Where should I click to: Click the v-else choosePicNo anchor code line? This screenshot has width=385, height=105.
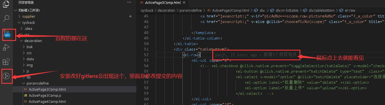[293, 22]
